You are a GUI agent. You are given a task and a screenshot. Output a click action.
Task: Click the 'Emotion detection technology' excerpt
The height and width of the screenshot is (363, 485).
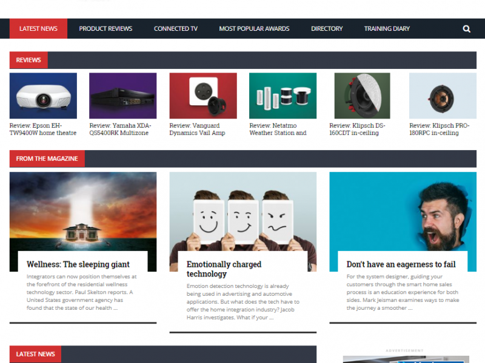[x=243, y=301]
